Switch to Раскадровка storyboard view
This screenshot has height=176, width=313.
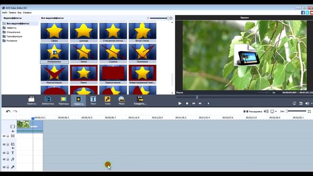tap(253, 111)
